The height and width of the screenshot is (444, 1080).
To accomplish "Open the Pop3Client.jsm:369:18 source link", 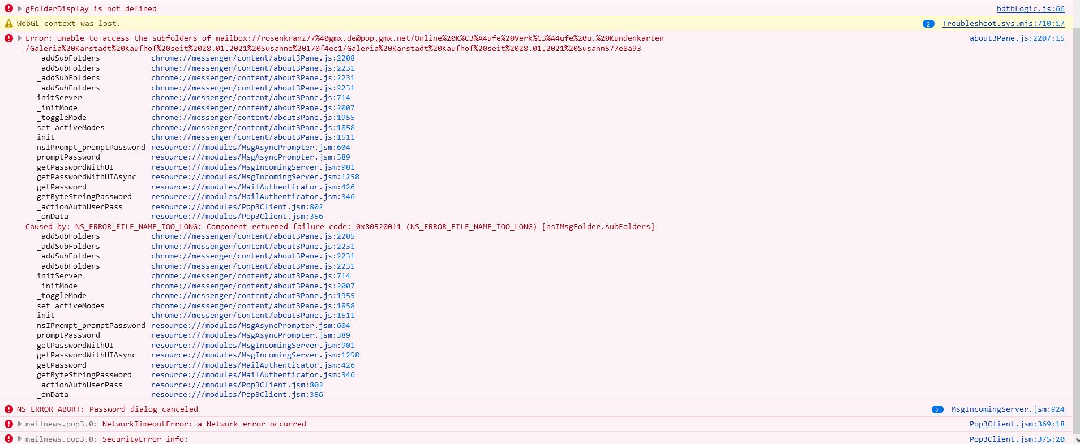I will [1017, 424].
